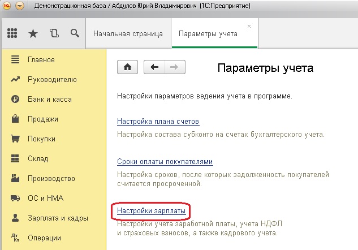The image size is (358, 250).
Task: Open the Продажи section
Action: click(43, 119)
